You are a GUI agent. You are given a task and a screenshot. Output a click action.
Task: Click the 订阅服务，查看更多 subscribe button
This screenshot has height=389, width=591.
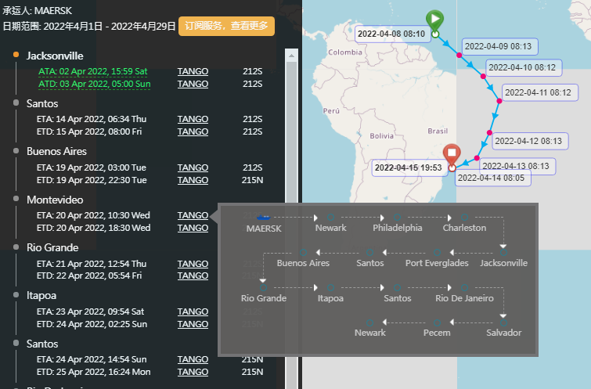(226, 26)
